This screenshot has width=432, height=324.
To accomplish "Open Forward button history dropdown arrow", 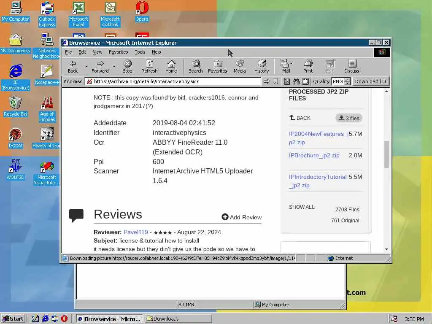I will click(114, 66).
